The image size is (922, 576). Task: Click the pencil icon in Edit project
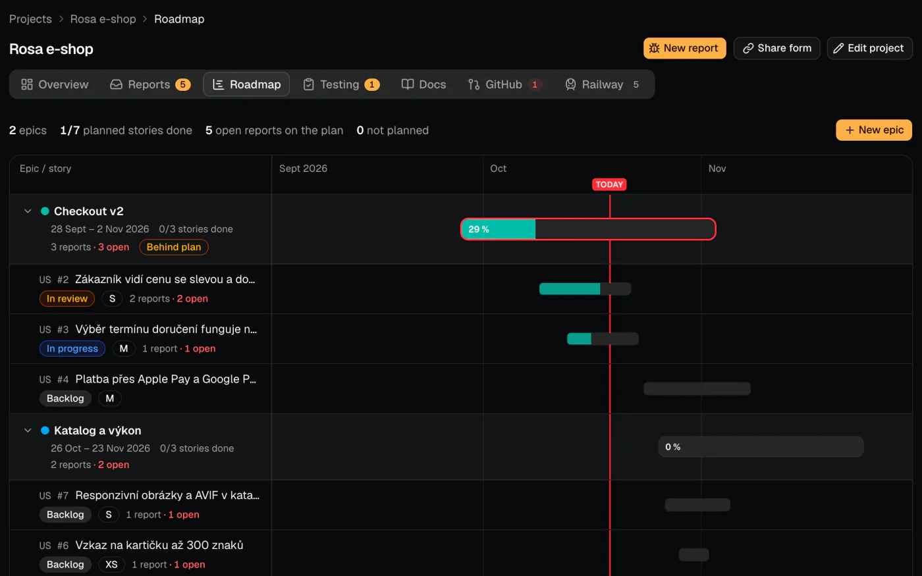(x=838, y=48)
